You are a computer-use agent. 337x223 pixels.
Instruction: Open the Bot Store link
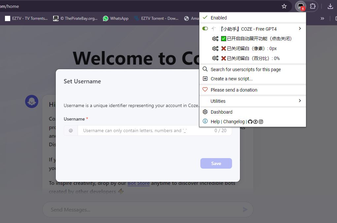pos(139,183)
